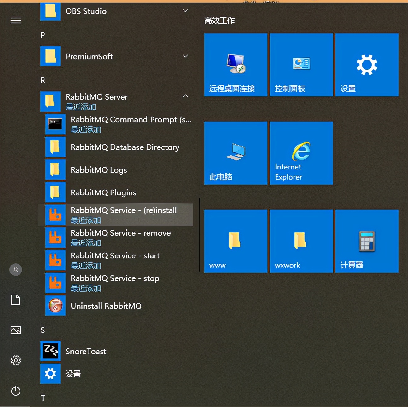Open RabbitMQ Command Prompt (s... entry
408x407 pixels.
pyautogui.click(x=131, y=120)
